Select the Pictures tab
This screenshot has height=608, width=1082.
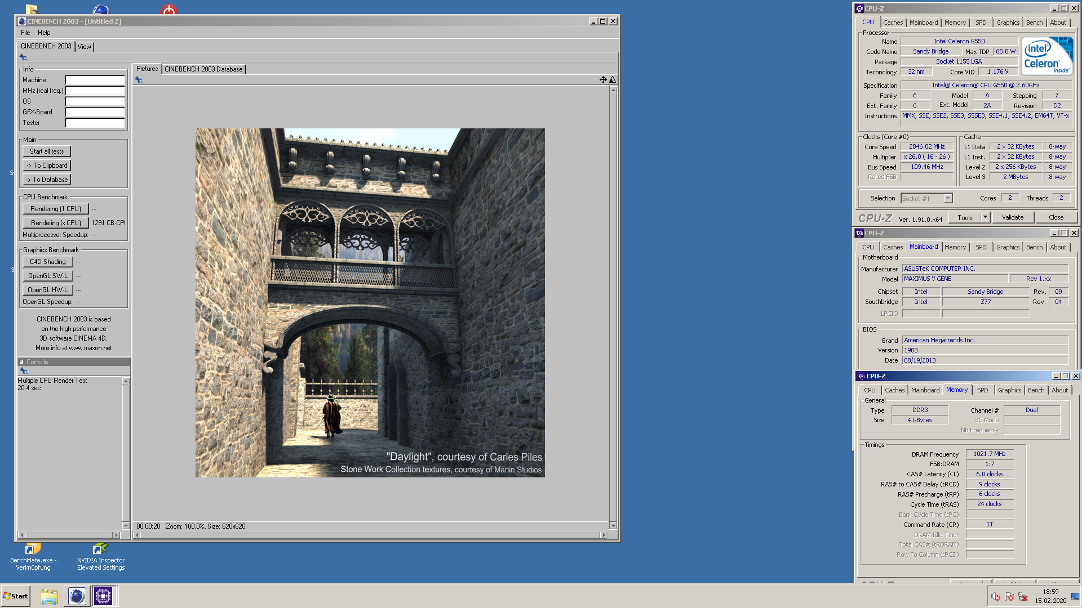click(x=147, y=69)
